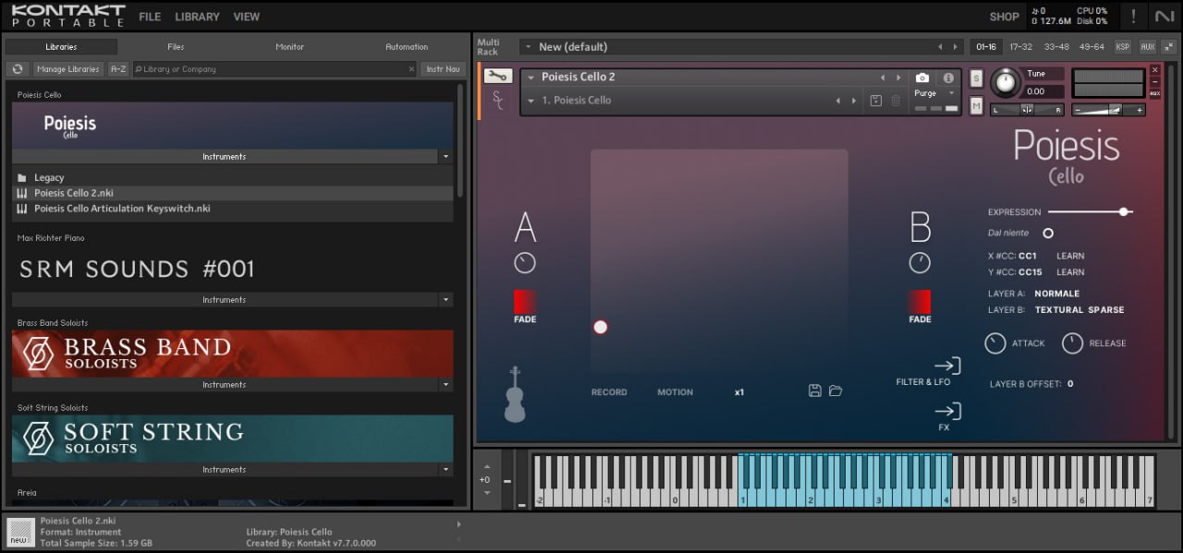Toggle the instrument Solo button
Viewport: 1183px width, 553px height.
[x=976, y=78]
